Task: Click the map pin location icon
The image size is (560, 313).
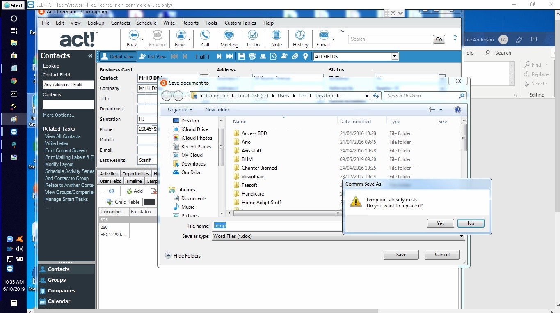Action: (305, 56)
